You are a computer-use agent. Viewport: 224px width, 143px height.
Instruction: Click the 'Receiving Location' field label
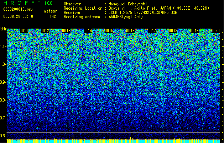tap(83, 8)
